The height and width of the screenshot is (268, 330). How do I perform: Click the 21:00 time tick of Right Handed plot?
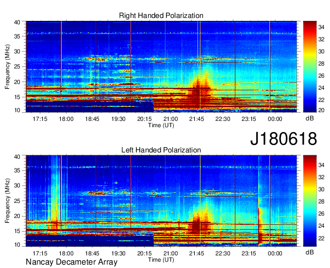[170, 119]
